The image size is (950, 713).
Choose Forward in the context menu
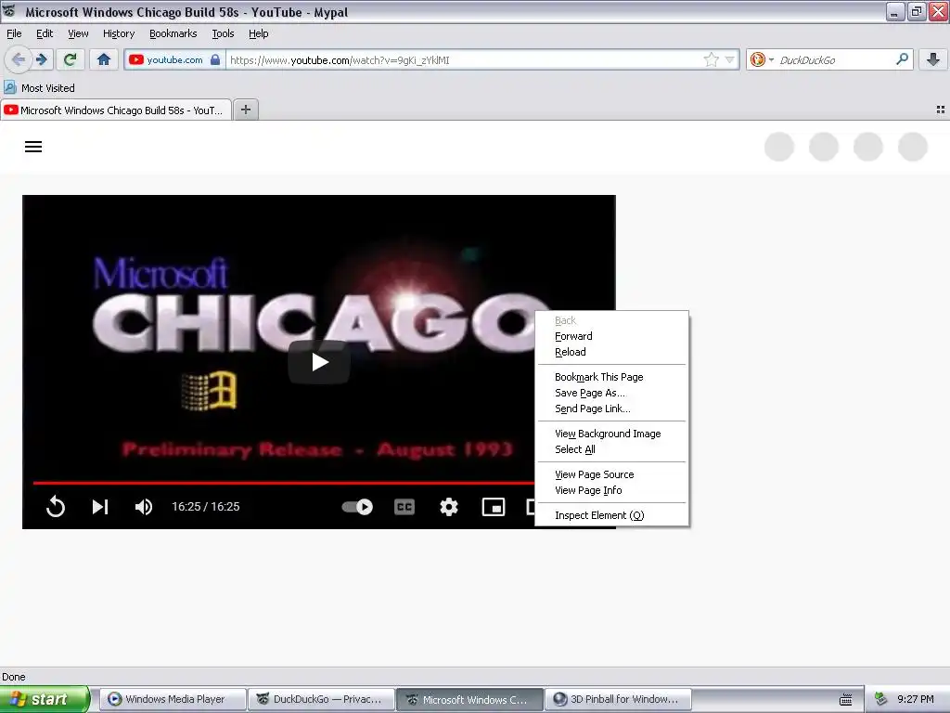[x=612, y=336]
